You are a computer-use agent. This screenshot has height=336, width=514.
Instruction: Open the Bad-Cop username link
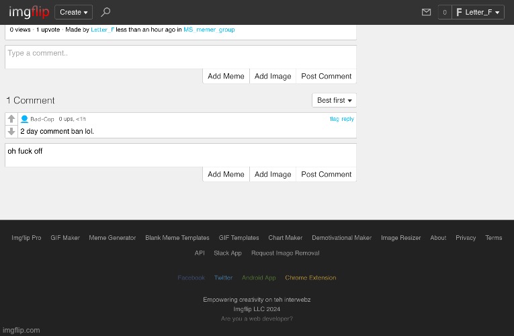tap(42, 119)
